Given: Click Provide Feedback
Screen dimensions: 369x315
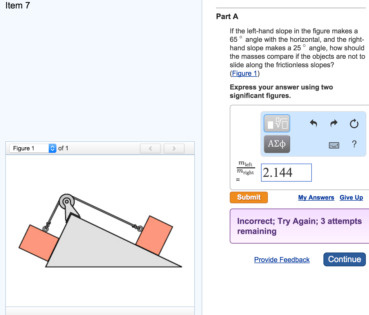Looking at the screenshot, I should [x=281, y=260].
